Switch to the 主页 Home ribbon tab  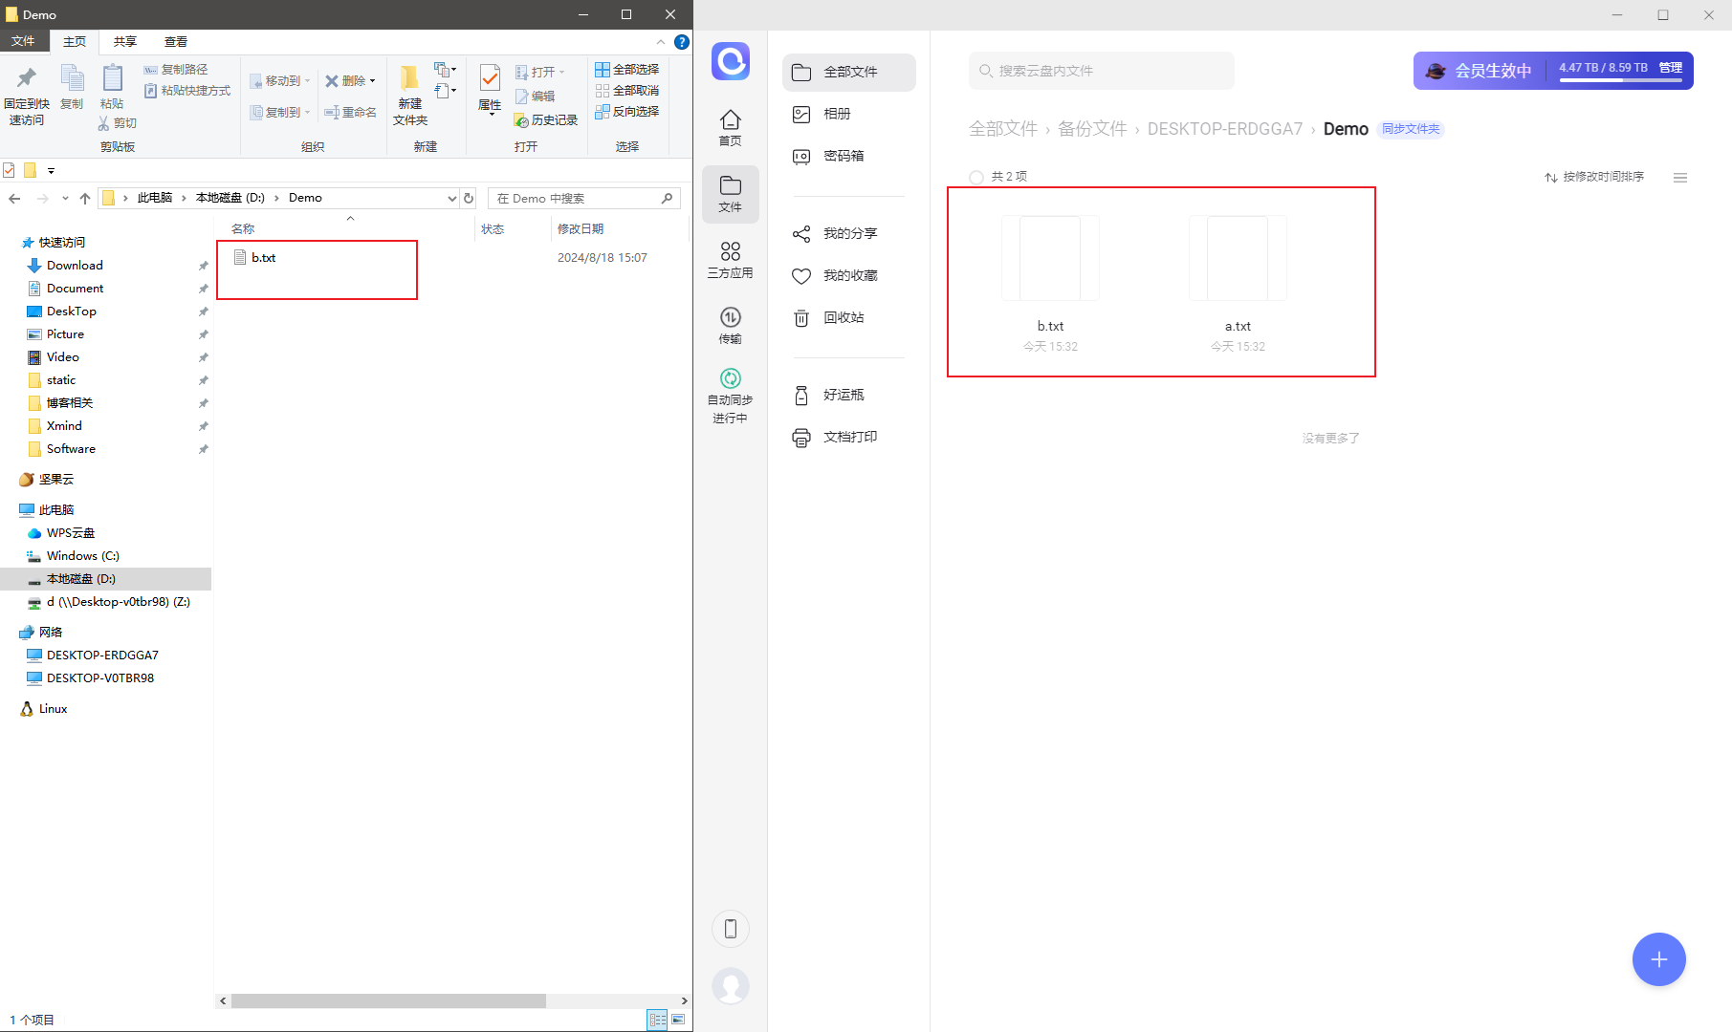coord(75,42)
